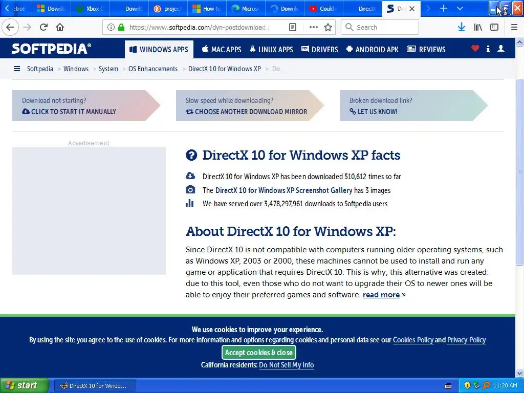Switch to the 'DirectX' tab
This screenshot has height=393, width=524.
click(x=363, y=9)
